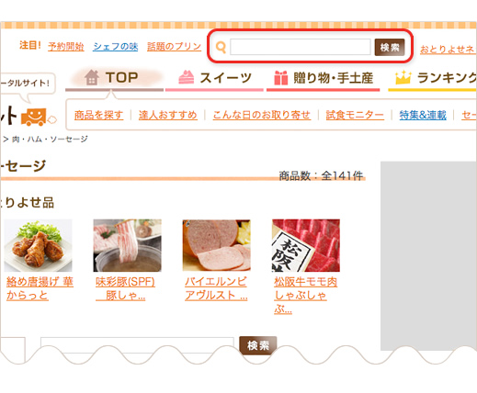This screenshot has width=477, height=393.
Task: Click the fried chicken product thumbnail
Action: click(38, 245)
